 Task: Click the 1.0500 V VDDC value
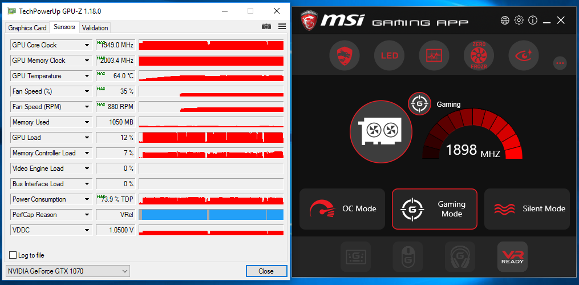coord(116,230)
